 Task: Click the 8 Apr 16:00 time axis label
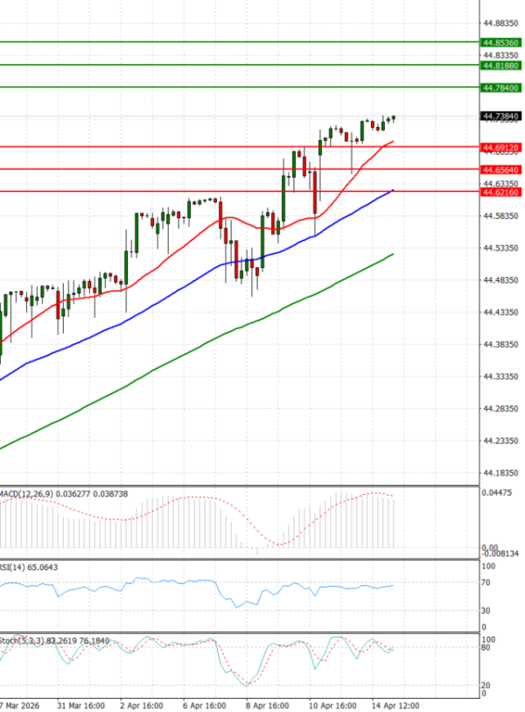tap(267, 704)
